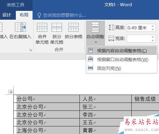Click the Merge Cells icon

42,27
